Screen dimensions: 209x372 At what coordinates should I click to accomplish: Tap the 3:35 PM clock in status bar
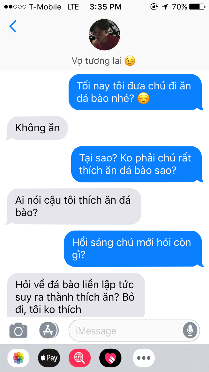point(105,7)
